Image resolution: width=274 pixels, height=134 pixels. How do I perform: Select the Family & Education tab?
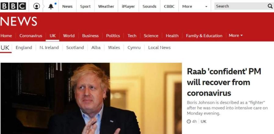[204, 36]
